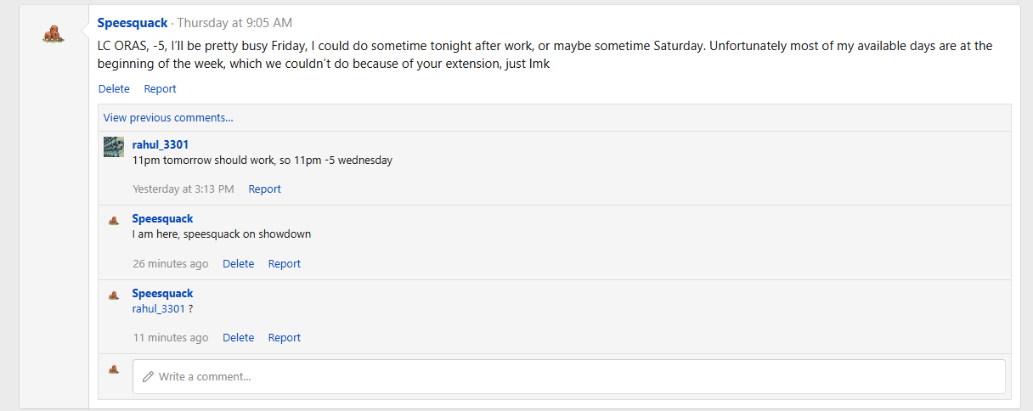The height and width of the screenshot is (411, 1033).
Task: Click Speesquack's large avatar beside the main post
Action: [53, 35]
